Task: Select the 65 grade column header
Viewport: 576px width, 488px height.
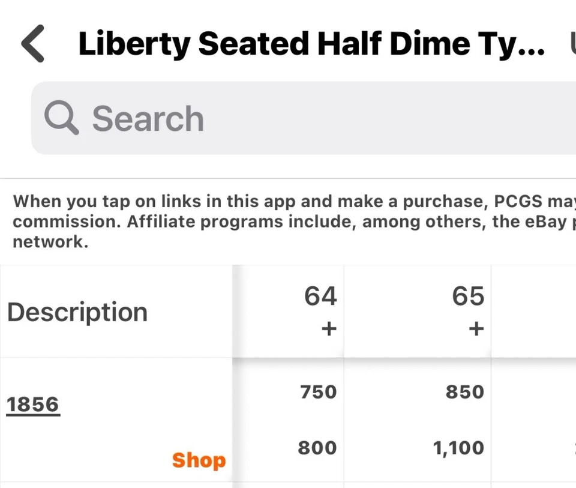Action: point(468,296)
